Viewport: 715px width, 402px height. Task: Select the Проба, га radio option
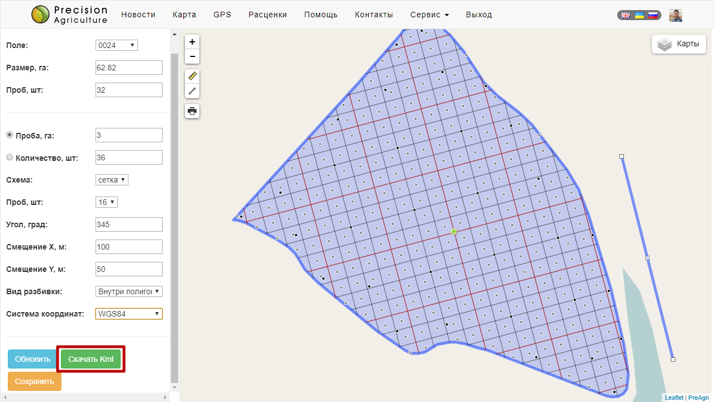pyautogui.click(x=9, y=135)
